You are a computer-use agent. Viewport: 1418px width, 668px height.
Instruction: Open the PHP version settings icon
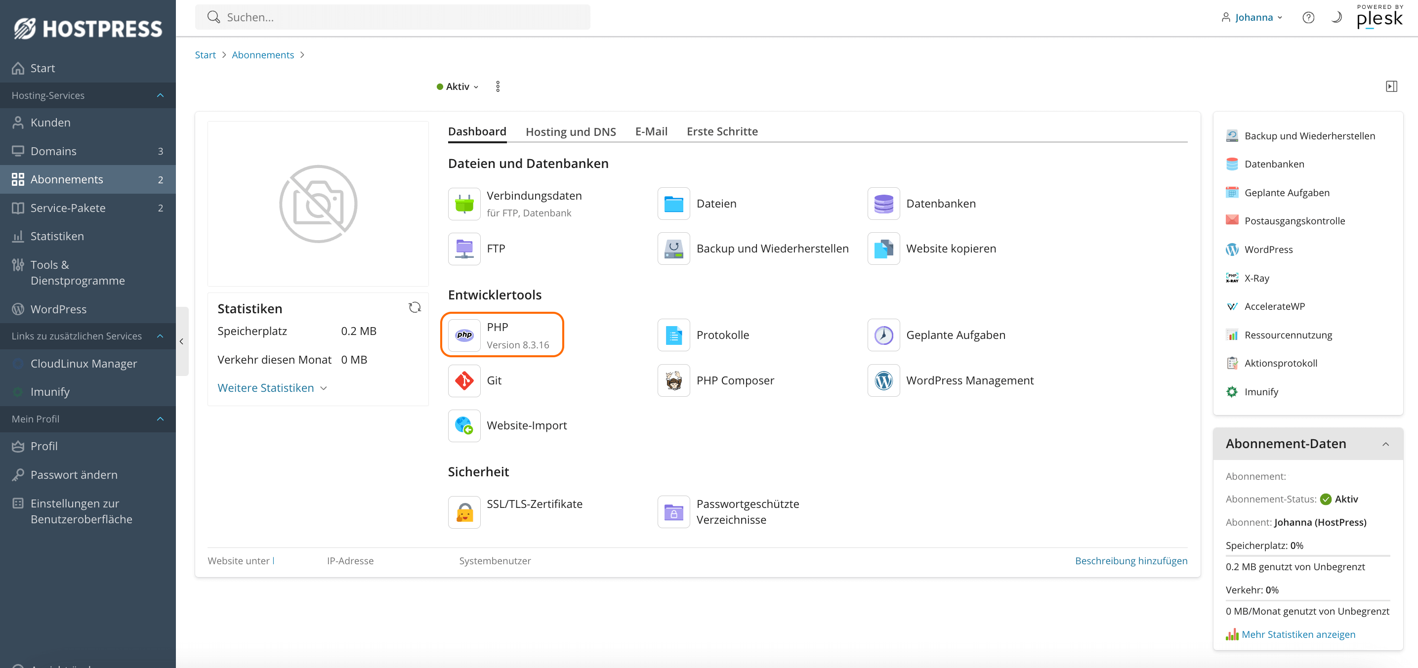(464, 335)
